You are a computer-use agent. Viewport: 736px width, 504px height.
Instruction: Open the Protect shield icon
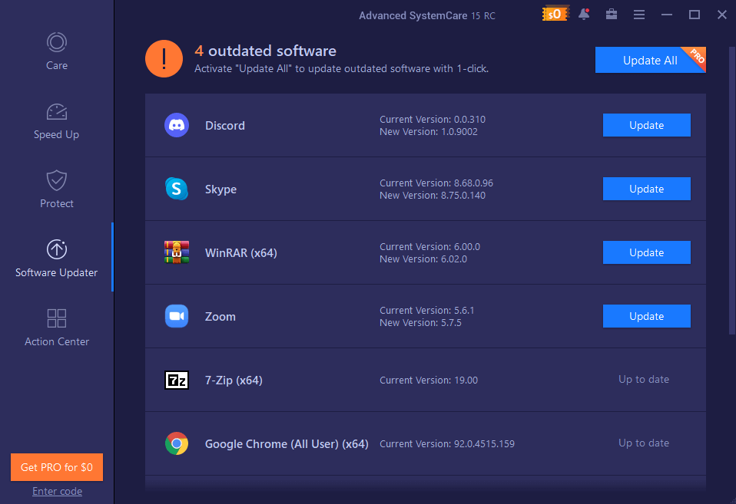[x=57, y=180]
